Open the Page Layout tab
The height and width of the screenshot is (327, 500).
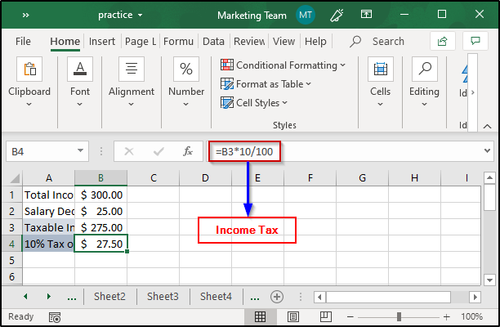point(141,41)
